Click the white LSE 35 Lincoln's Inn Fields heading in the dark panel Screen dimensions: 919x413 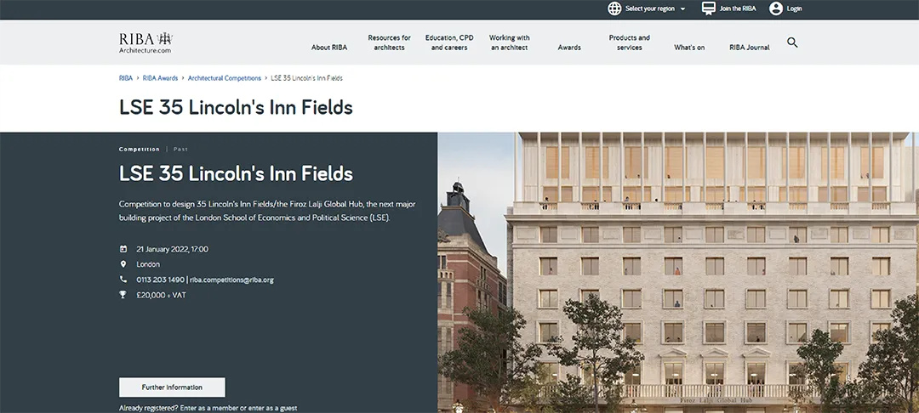point(237,173)
